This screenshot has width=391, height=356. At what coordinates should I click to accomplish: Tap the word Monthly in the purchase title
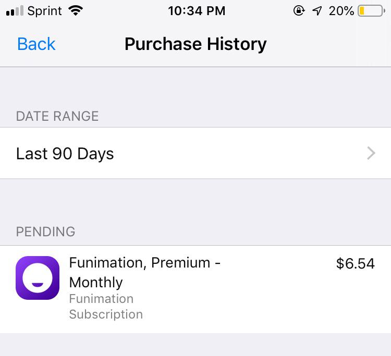tap(96, 282)
